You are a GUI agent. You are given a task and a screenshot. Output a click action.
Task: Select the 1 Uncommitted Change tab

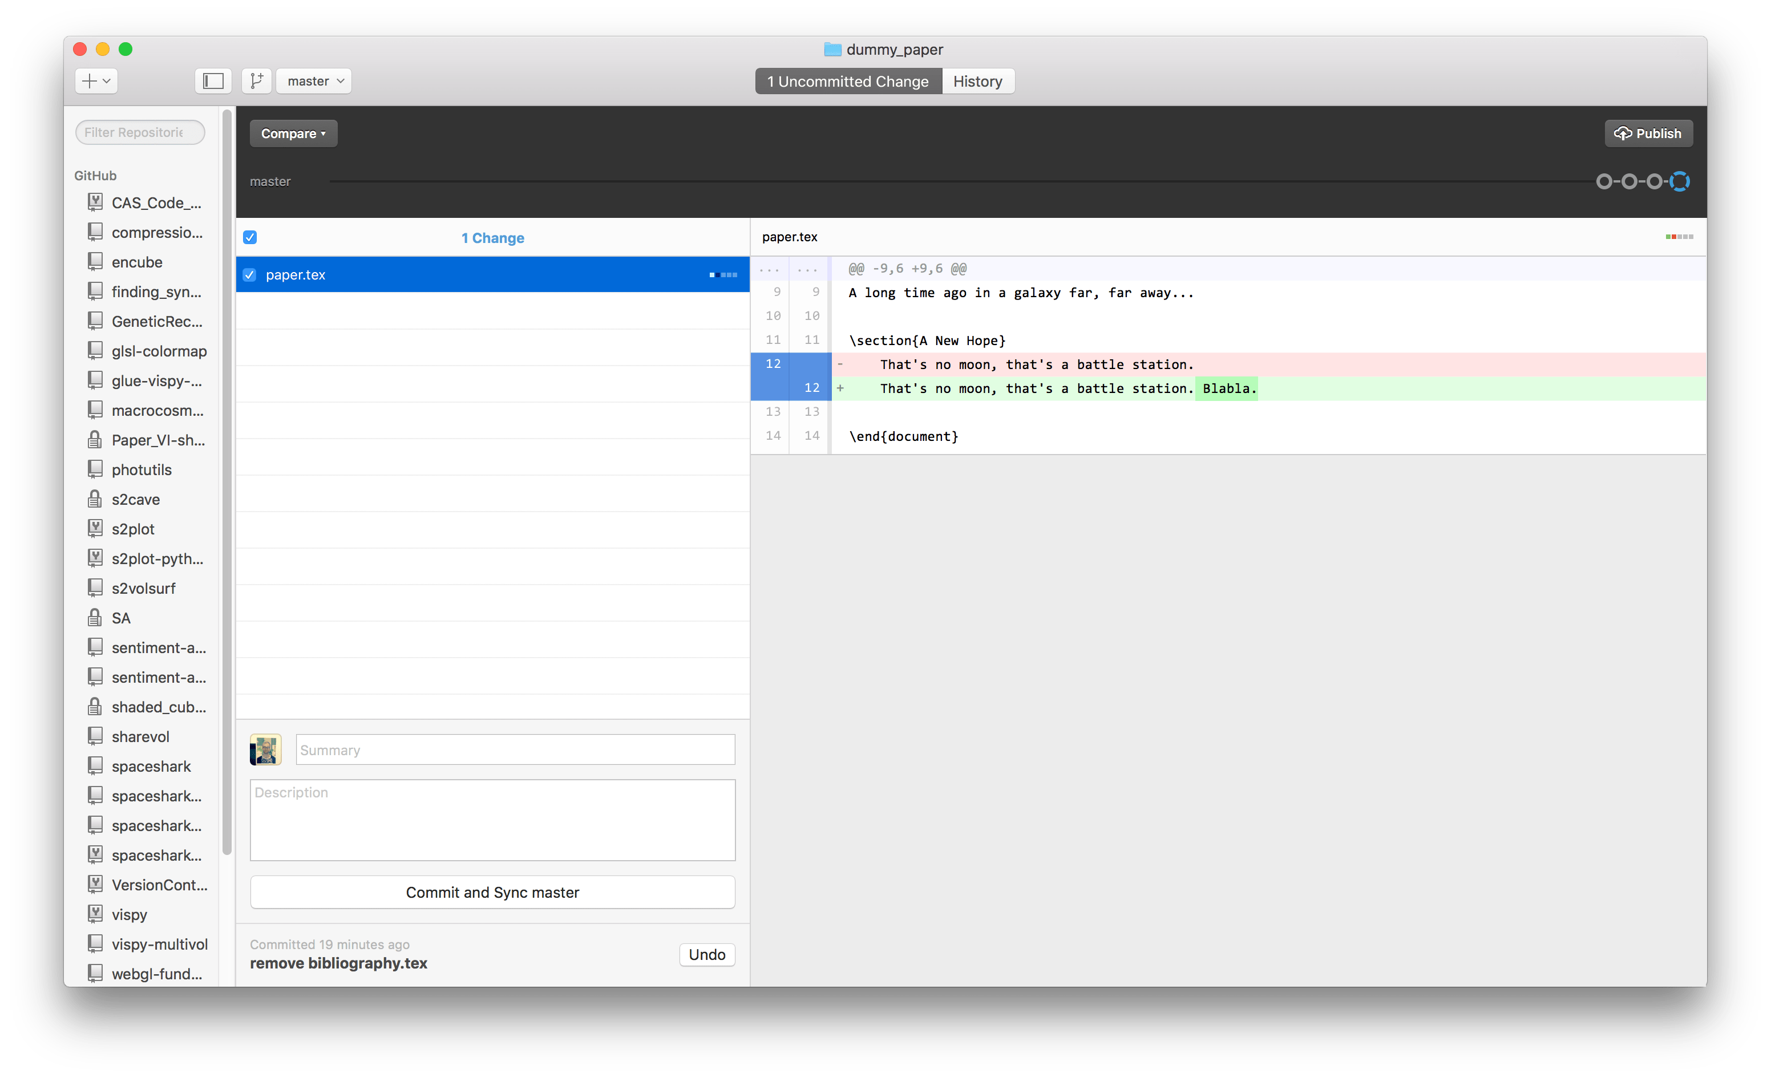point(847,81)
